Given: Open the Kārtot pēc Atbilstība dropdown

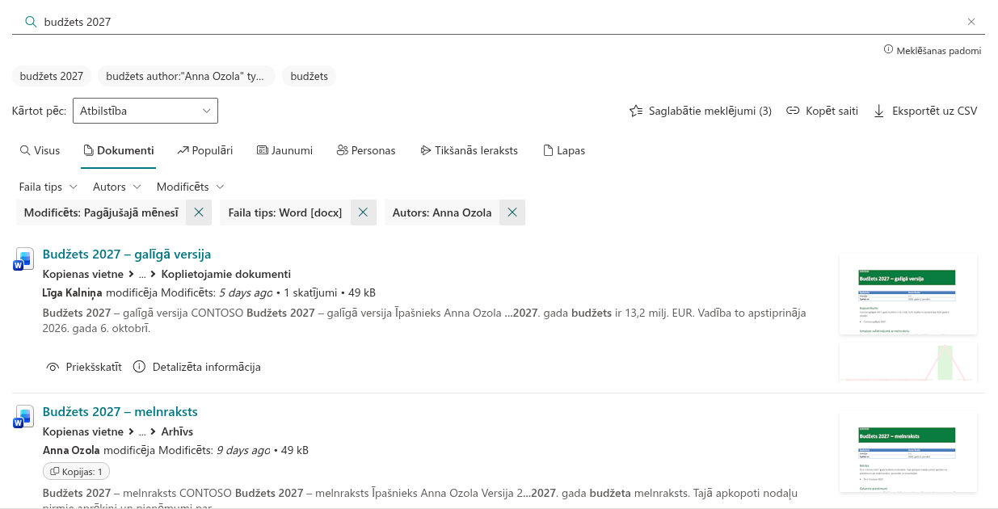Looking at the screenshot, I should 145,111.
